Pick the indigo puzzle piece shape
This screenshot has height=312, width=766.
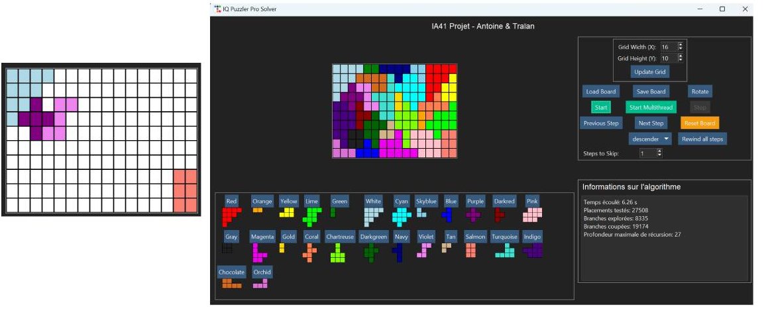coord(533,251)
